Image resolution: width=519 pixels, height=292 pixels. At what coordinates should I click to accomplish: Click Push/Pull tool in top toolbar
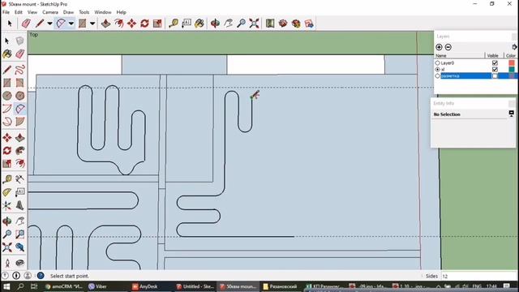[x=106, y=24]
